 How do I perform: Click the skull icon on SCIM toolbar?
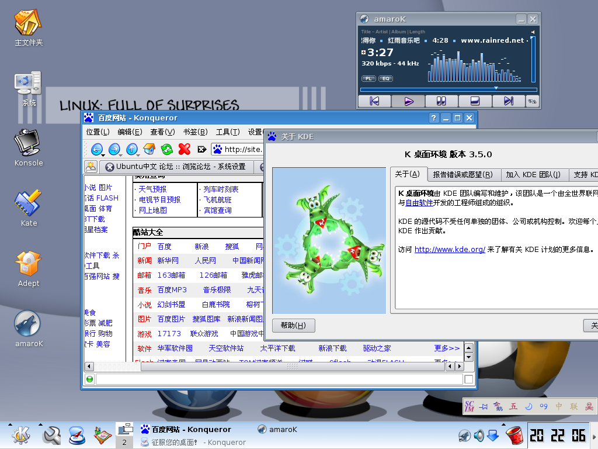tap(589, 407)
